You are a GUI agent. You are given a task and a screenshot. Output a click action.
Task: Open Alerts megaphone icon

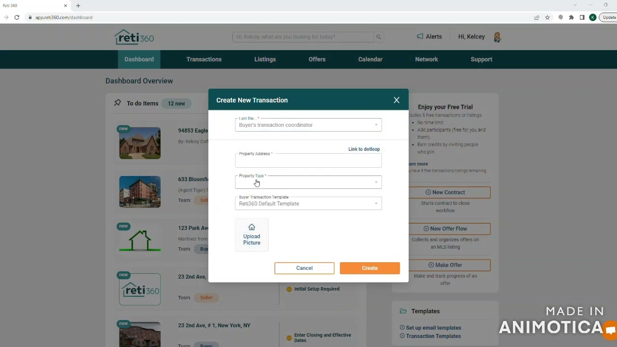pos(420,36)
